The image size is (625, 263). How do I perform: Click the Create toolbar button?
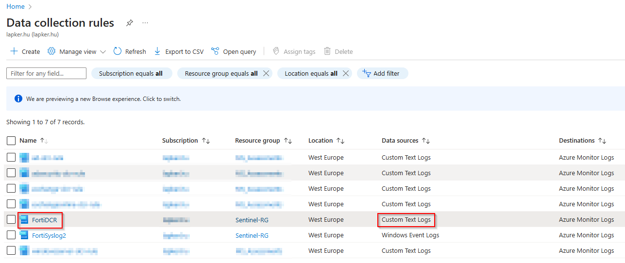(25, 51)
